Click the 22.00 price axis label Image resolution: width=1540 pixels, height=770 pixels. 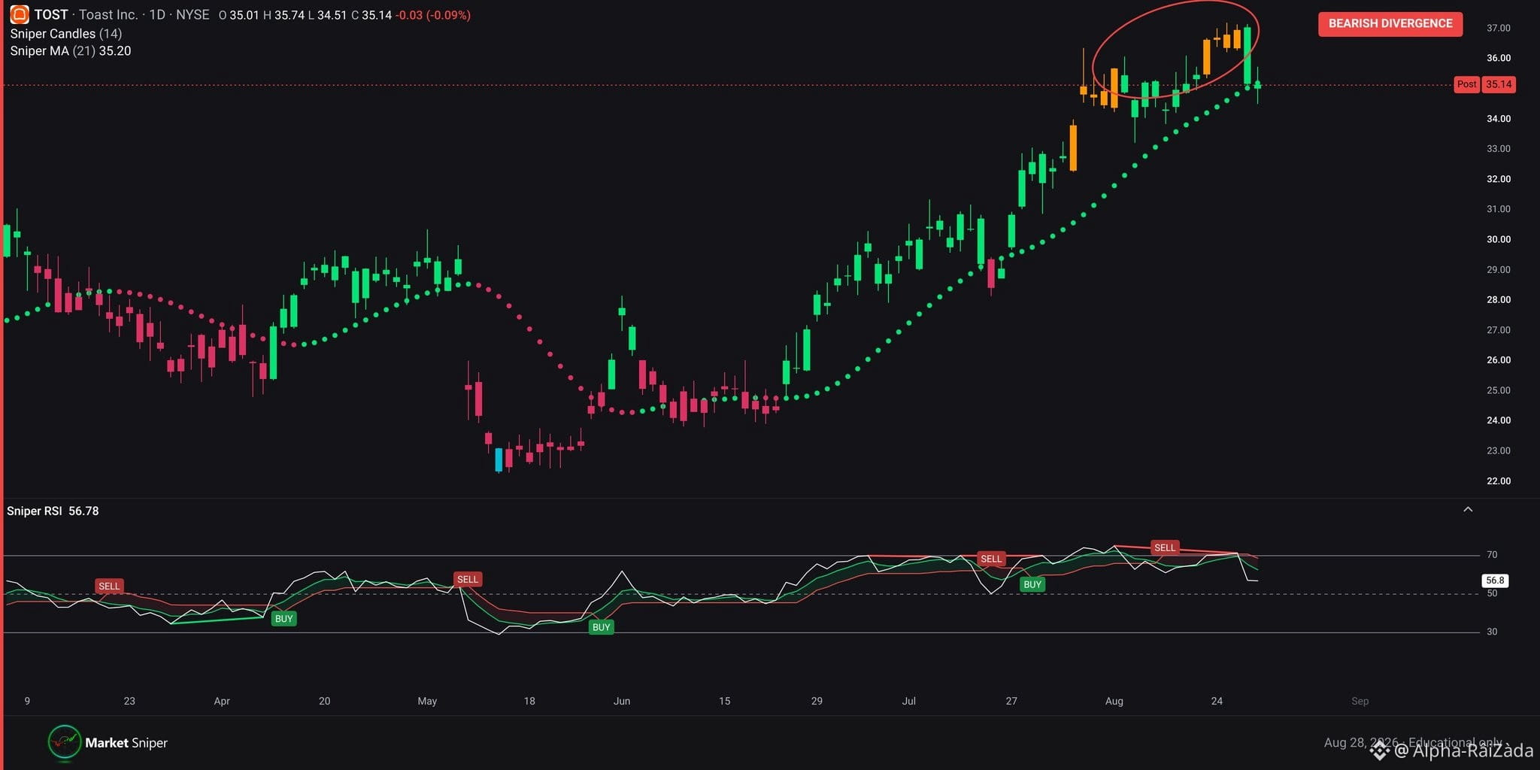(1498, 481)
